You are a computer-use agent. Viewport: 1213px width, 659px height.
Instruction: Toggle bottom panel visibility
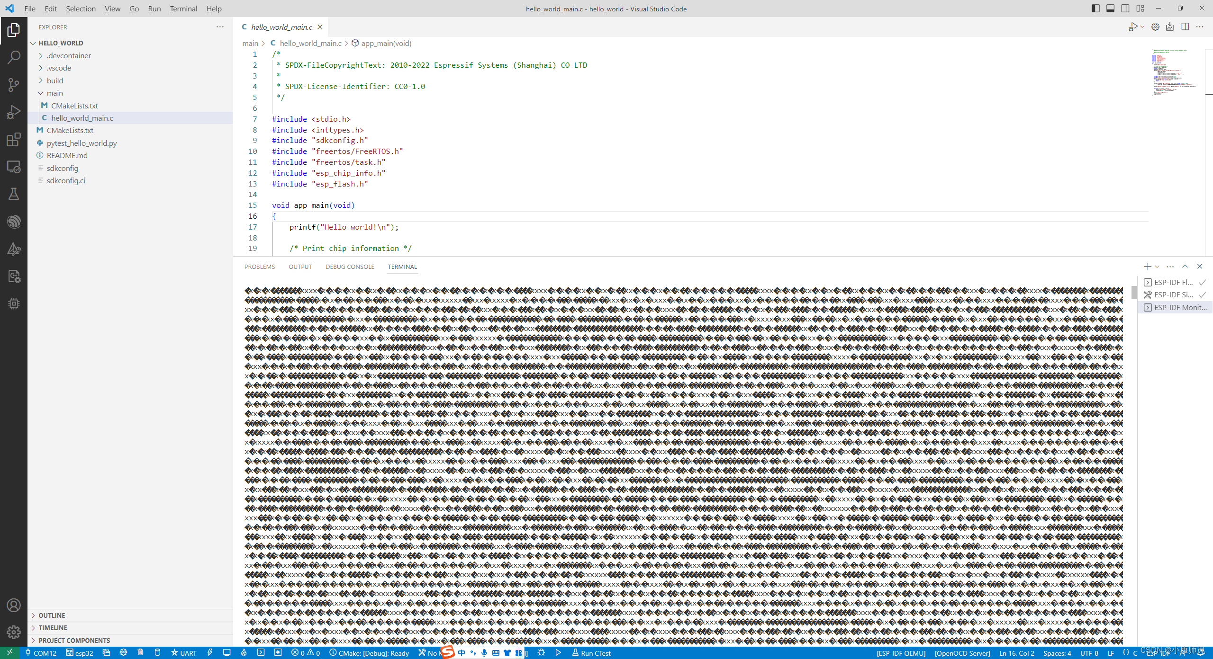(x=1110, y=9)
